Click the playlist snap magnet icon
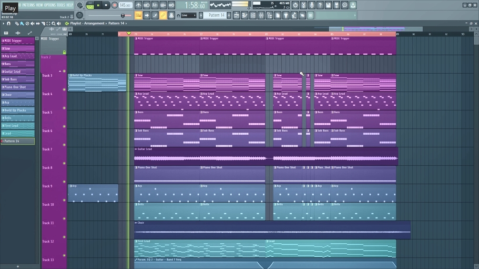The image size is (479, 269). click(9, 23)
